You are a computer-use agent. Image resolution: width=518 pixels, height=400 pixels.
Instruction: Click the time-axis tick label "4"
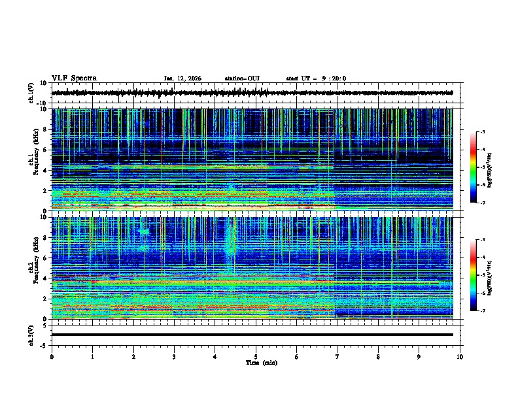click(215, 357)
